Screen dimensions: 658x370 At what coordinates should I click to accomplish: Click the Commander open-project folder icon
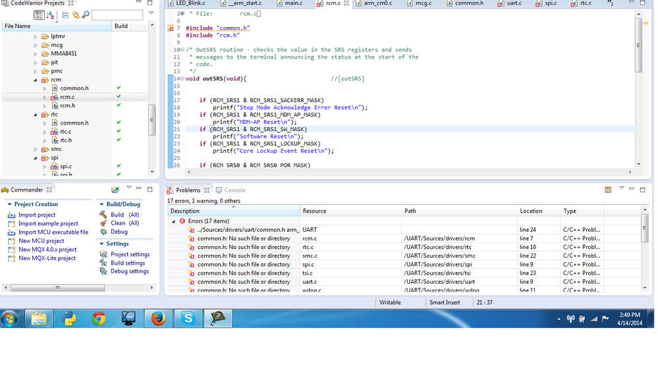click(x=115, y=190)
